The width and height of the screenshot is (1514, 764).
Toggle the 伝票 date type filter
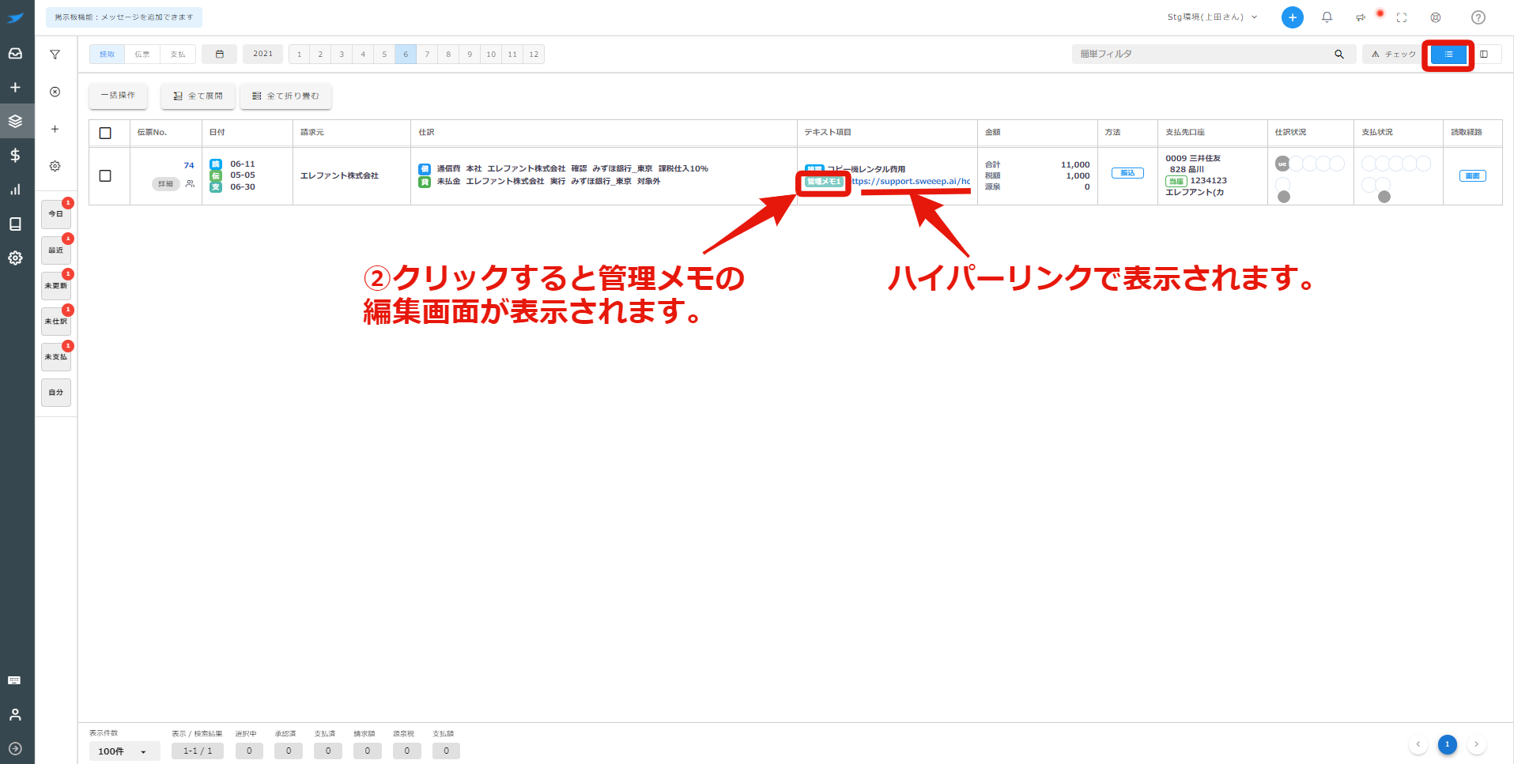pyautogui.click(x=142, y=55)
